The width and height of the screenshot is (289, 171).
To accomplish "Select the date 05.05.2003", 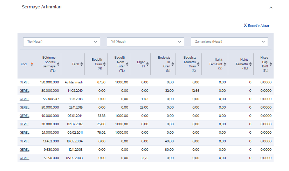I will 75,158.
